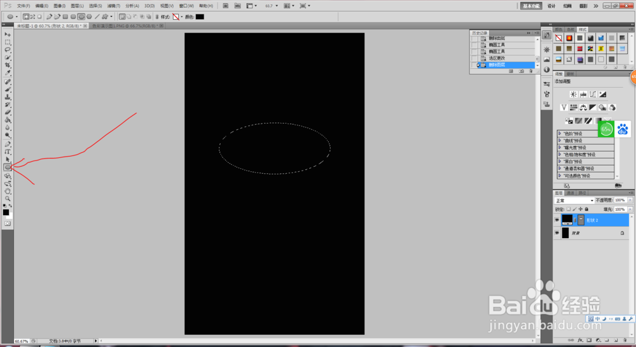636x347 pixels.
Task: Click the Curves adjustment icon
Action: pos(593,95)
